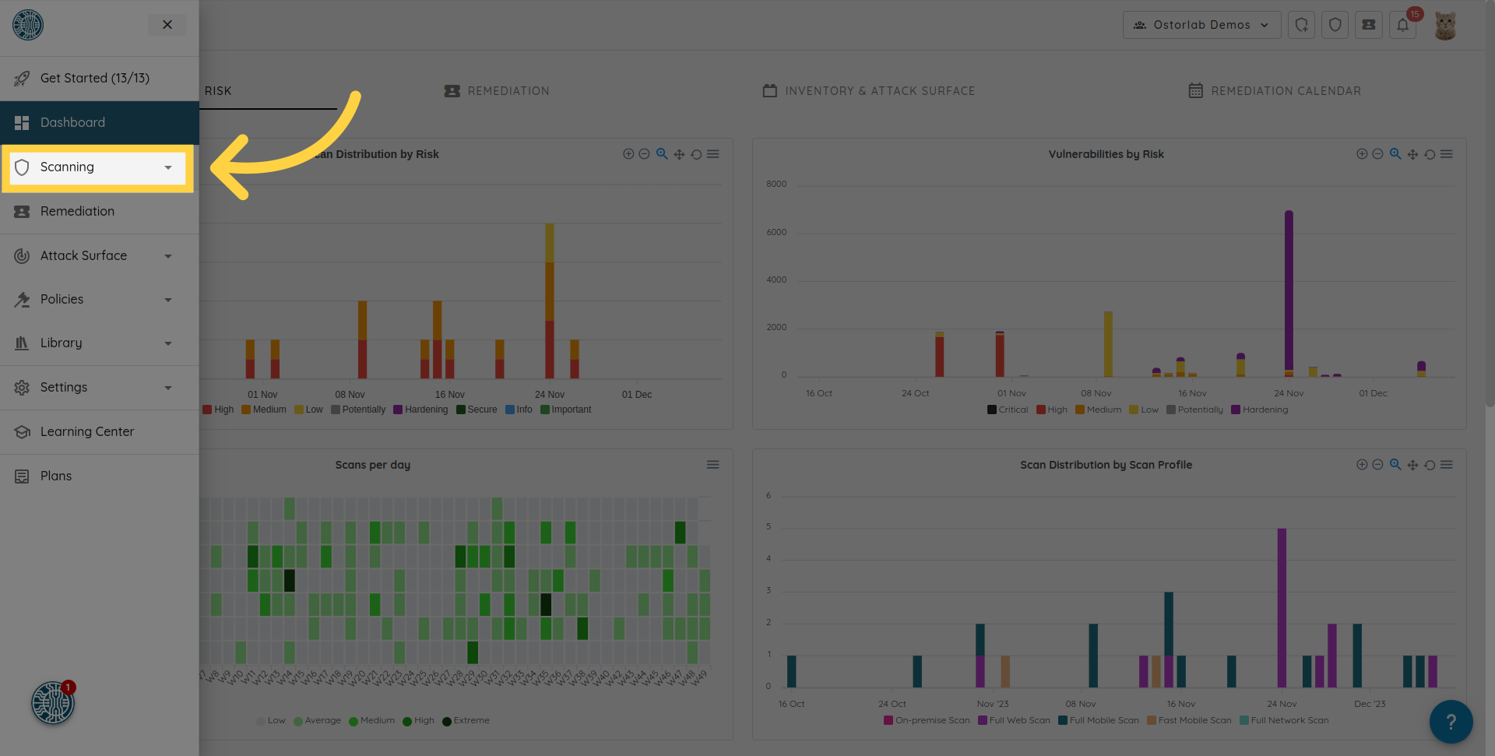The width and height of the screenshot is (1495, 756).
Task: Toggle the Critical legend in Vulnerabilities chart
Action: (1008, 410)
